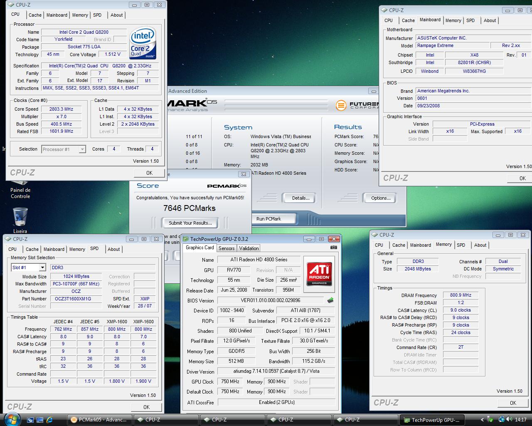Screen dimensions: 532x426
Task: Click the CPU-Z title icon in Mainboard window
Action: 384,10
